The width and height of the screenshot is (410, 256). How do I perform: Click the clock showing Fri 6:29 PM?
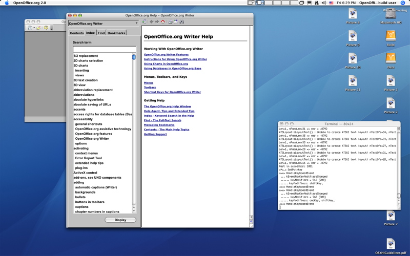click(346, 3)
